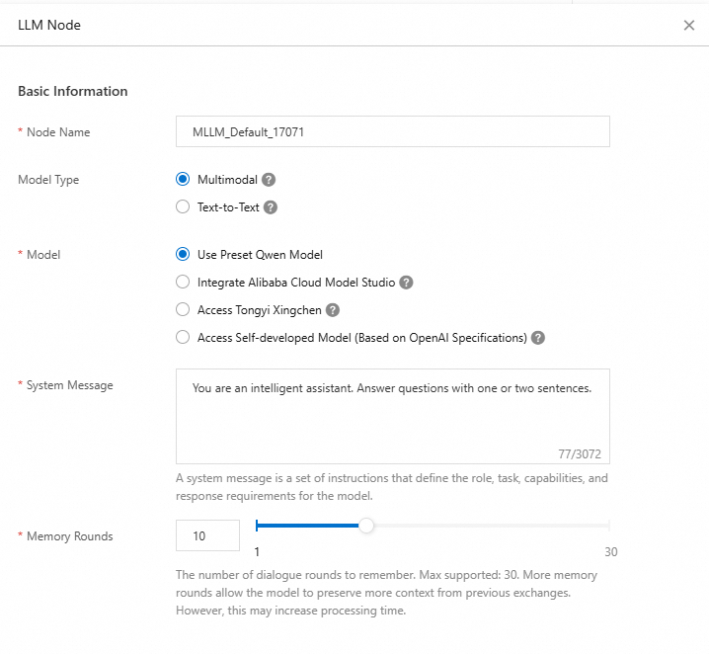Image resolution: width=709 pixels, height=654 pixels.
Task: Click the Memory Rounds number box
Action: (x=207, y=535)
